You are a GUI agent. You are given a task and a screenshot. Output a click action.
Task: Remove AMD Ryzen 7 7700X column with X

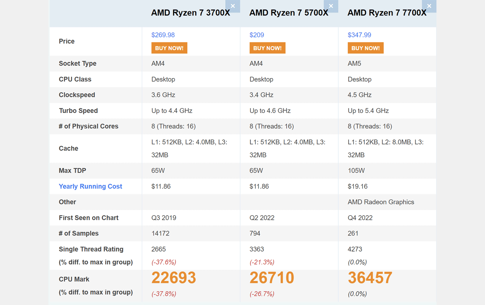click(x=429, y=6)
